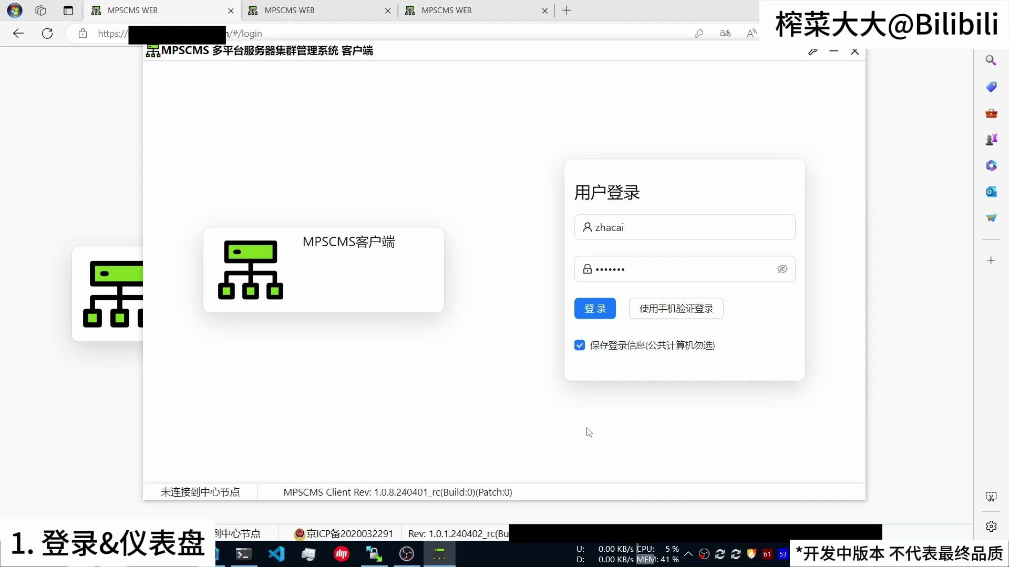Click 未连接到中心节点 status text
Viewport: 1009px width, 567px height.
(200, 492)
